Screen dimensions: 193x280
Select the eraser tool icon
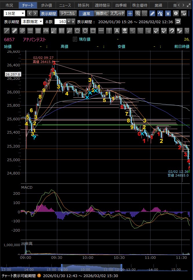(156, 30)
